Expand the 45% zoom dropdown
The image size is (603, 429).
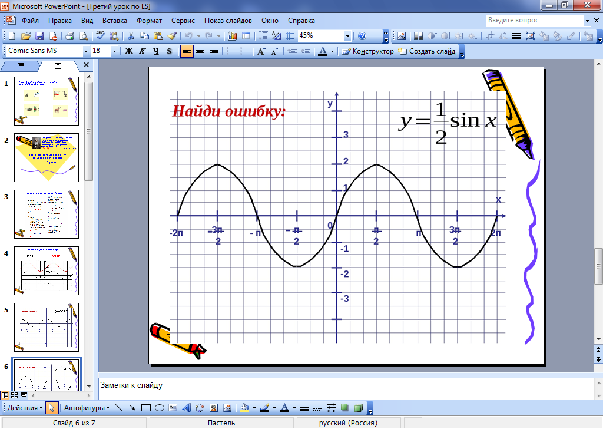point(347,36)
